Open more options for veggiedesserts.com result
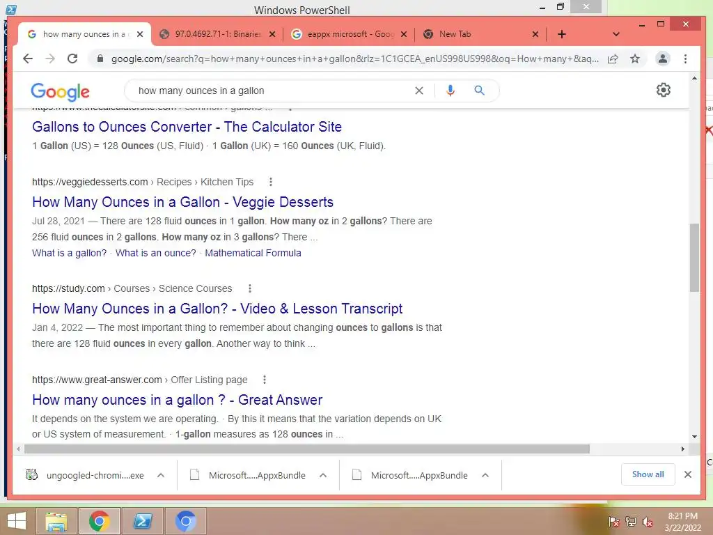The image size is (713, 535). click(271, 182)
